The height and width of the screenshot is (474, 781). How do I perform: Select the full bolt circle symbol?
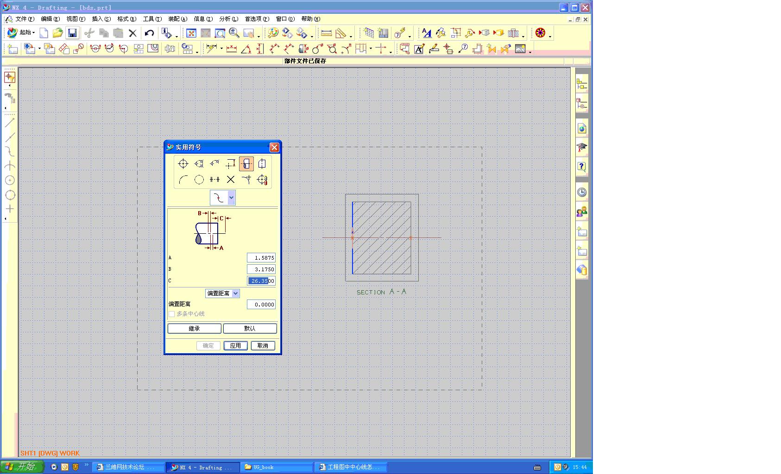[x=199, y=164]
